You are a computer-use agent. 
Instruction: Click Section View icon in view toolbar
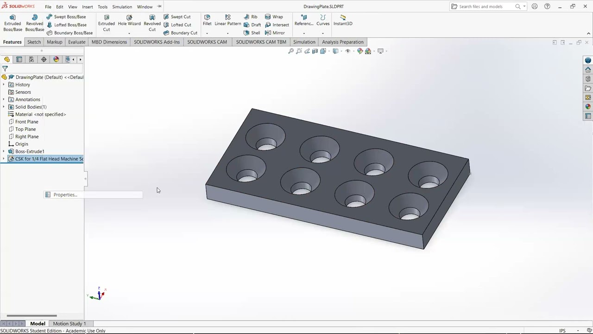(x=315, y=51)
